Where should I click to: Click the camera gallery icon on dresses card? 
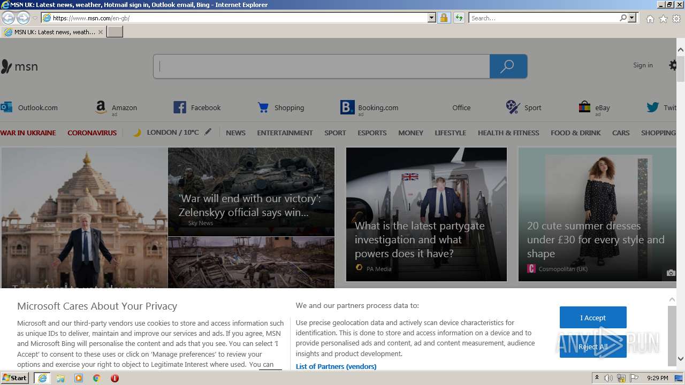[671, 273]
